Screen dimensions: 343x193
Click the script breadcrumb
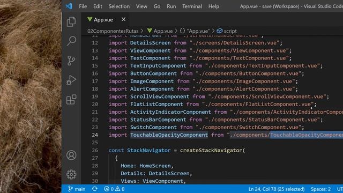pyautogui.click(x=227, y=31)
